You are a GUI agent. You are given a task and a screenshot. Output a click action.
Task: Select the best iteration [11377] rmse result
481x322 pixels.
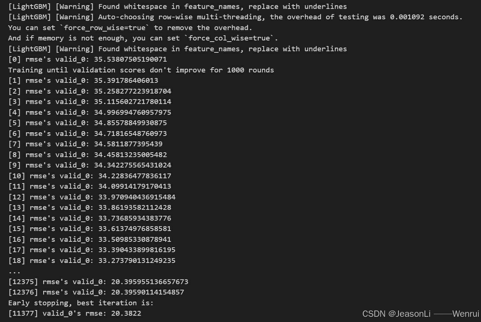[x=75, y=313]
